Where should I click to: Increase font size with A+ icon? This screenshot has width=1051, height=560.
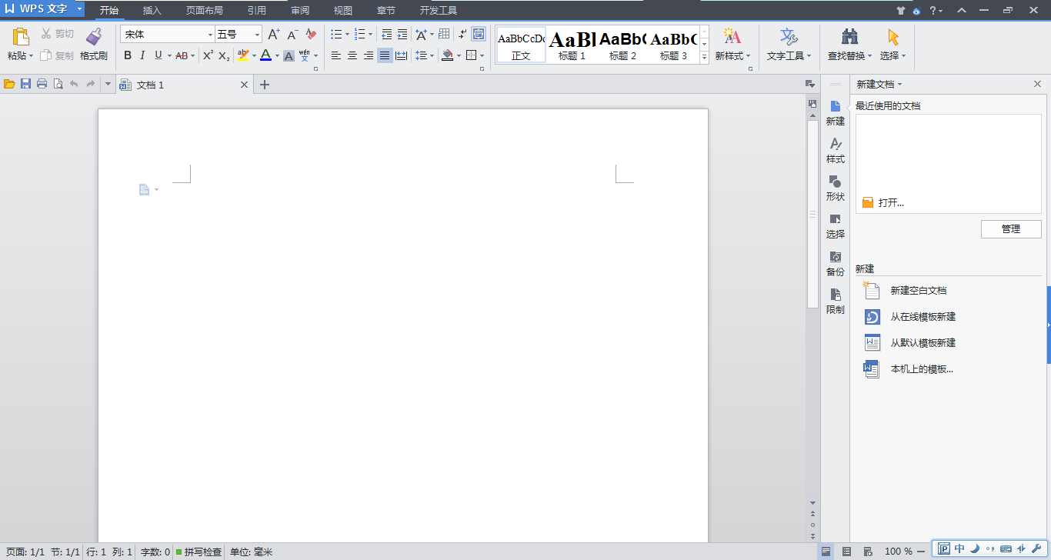click(x=274, y=35)
